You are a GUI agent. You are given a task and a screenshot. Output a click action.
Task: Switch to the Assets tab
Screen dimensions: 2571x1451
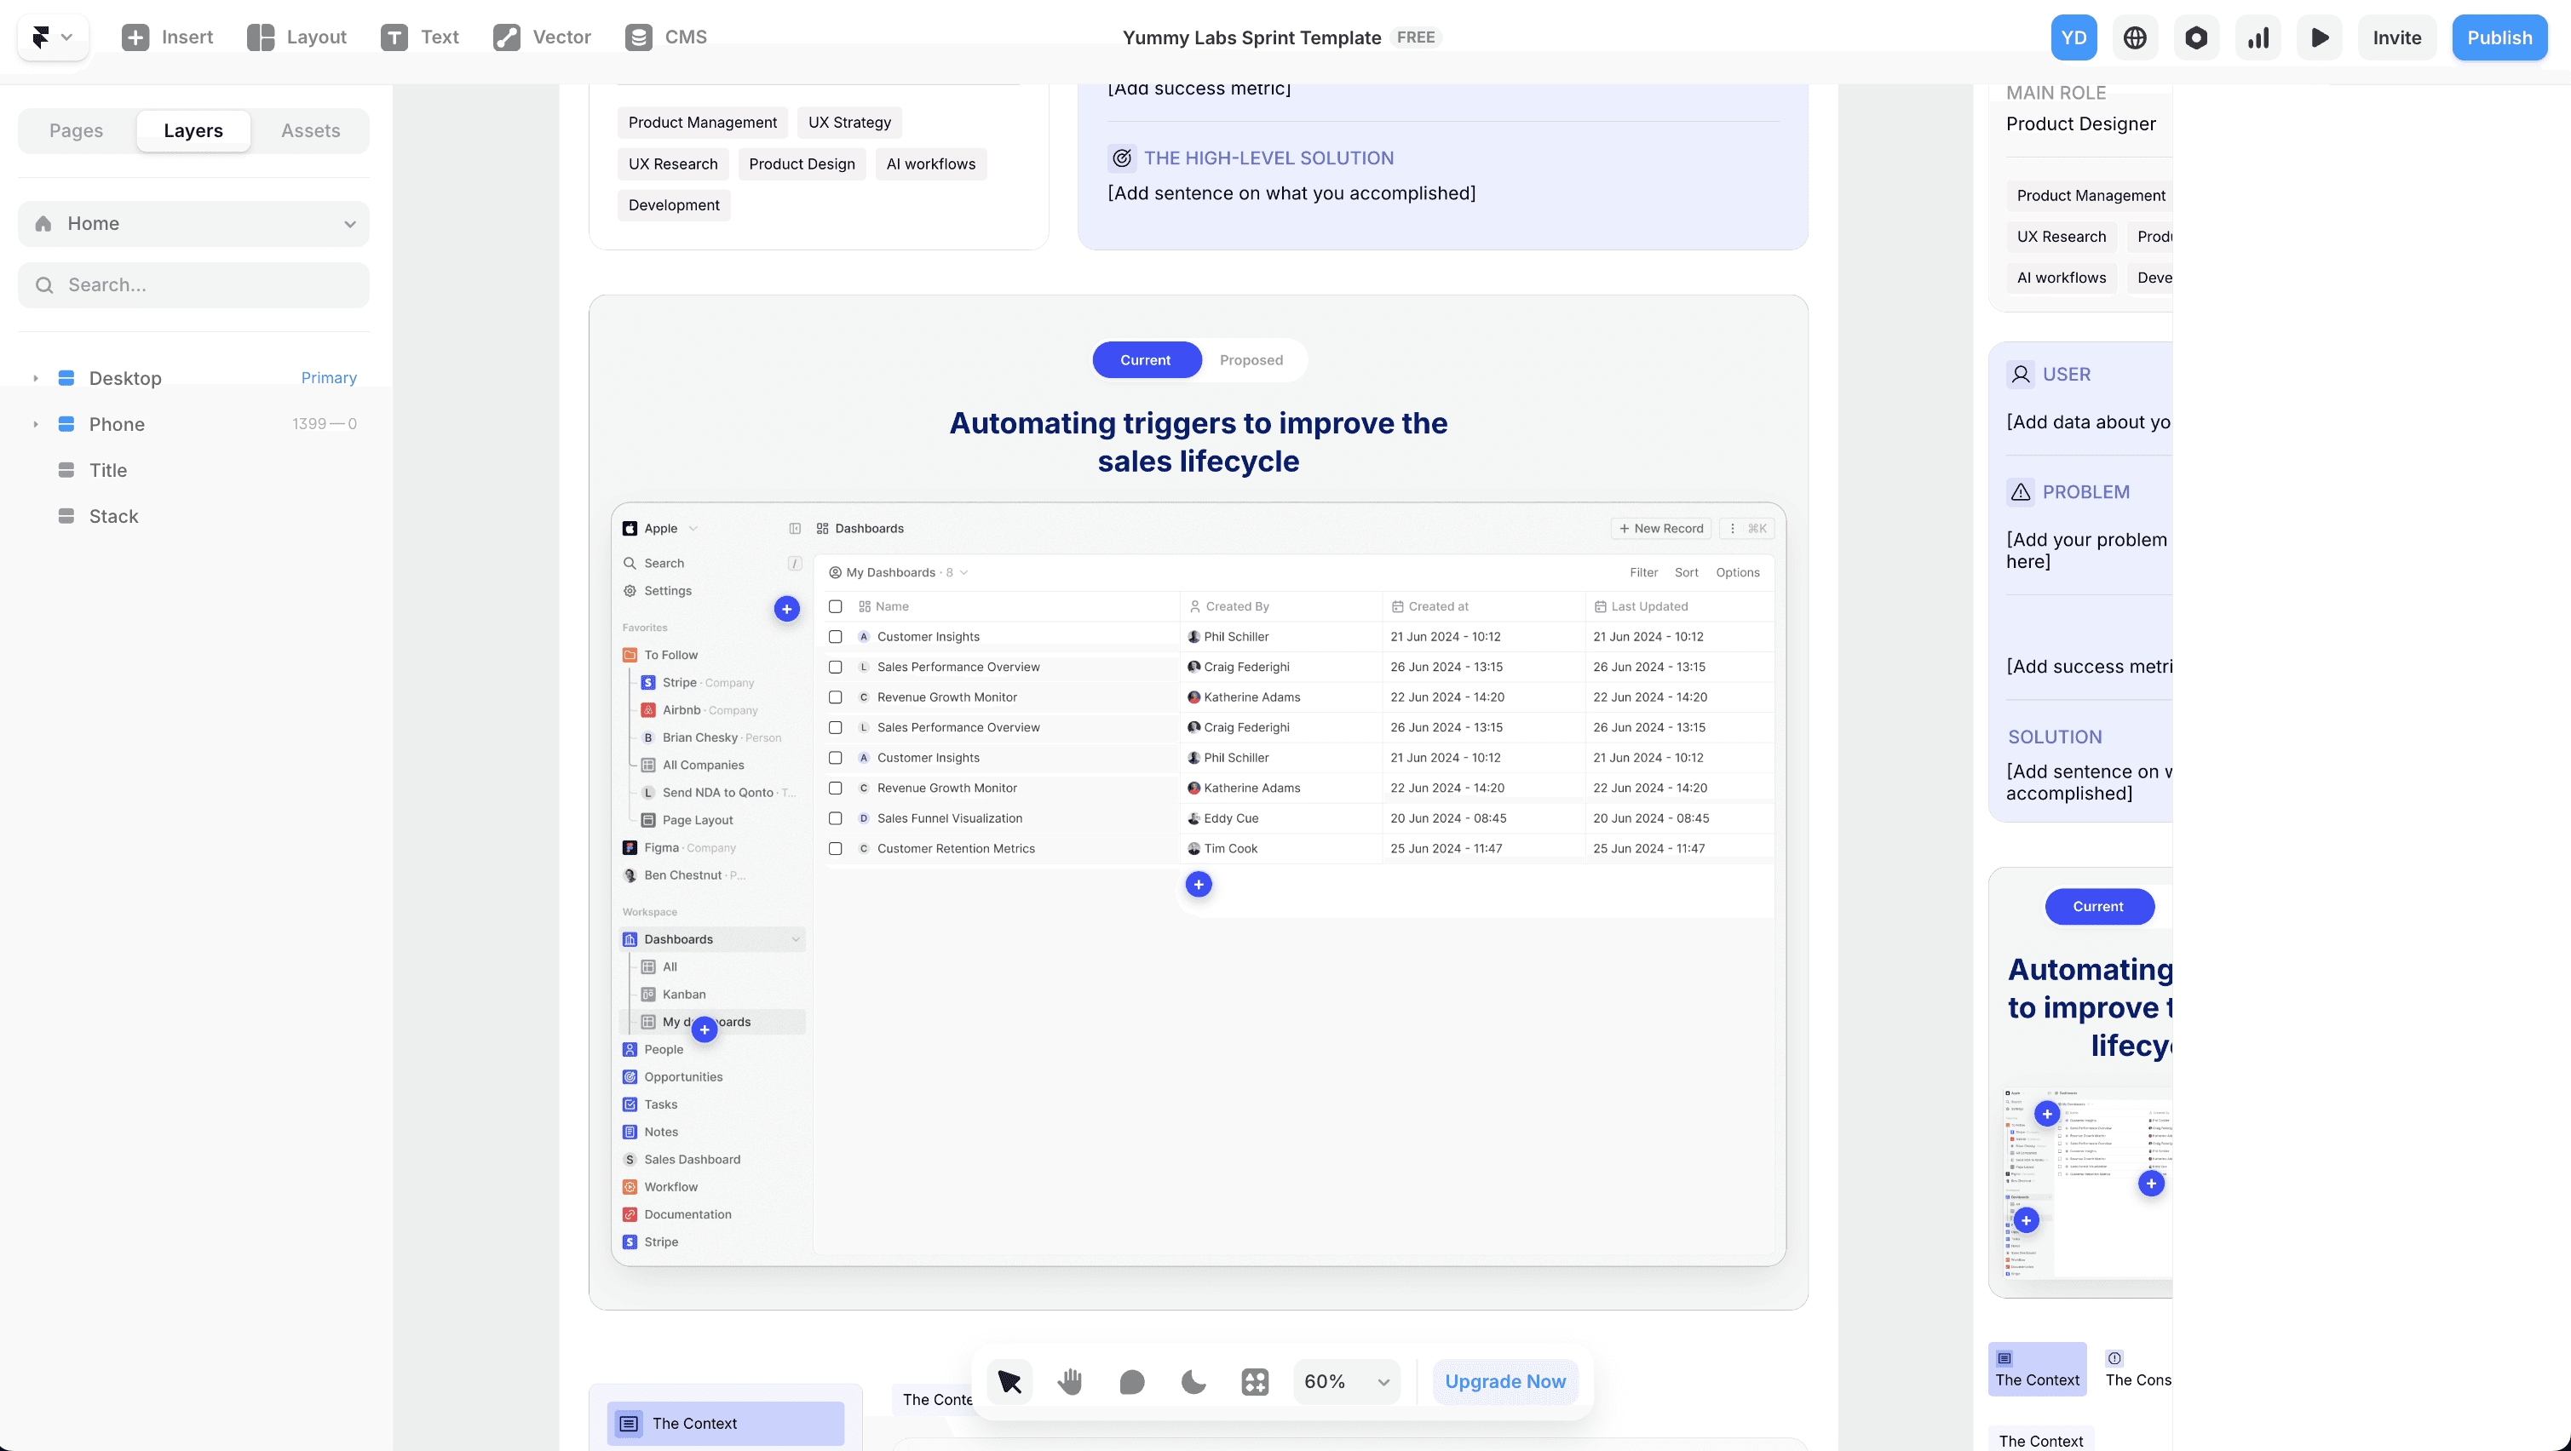(x=309, y=131)
